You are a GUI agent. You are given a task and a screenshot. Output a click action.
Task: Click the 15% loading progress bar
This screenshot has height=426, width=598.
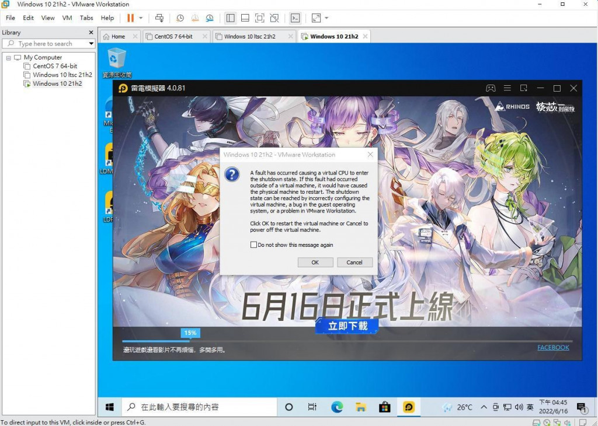pyautogui.click(x=347, y=341)
